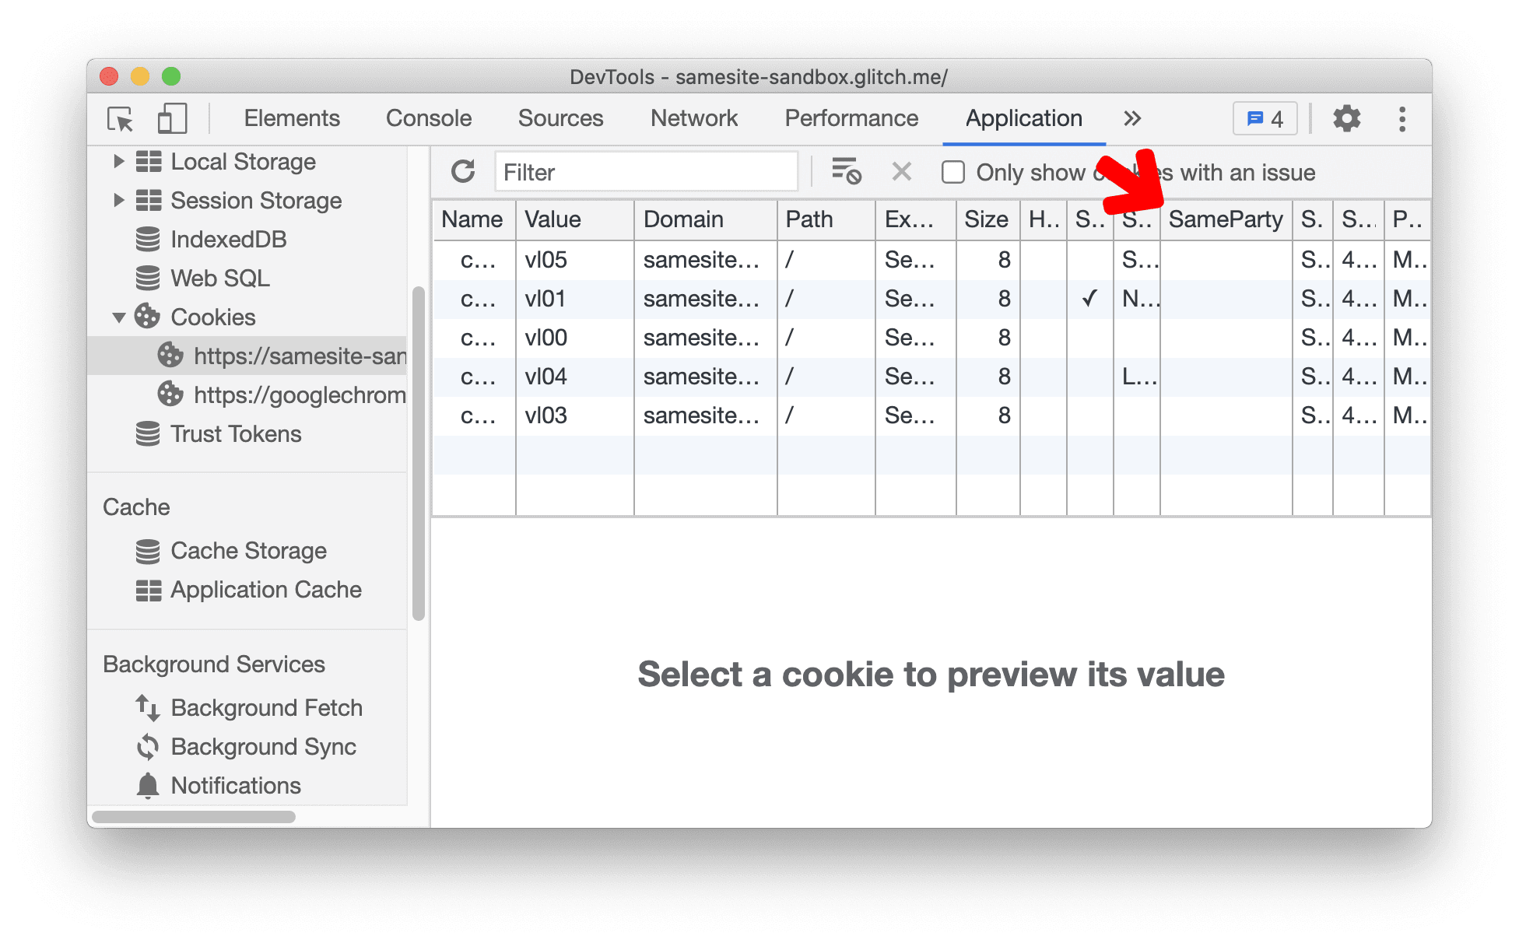The image size is (1519, 943).
Task: Select the Application tab in DevTools
Action: pyautogui.click(x=1020, y=117)
